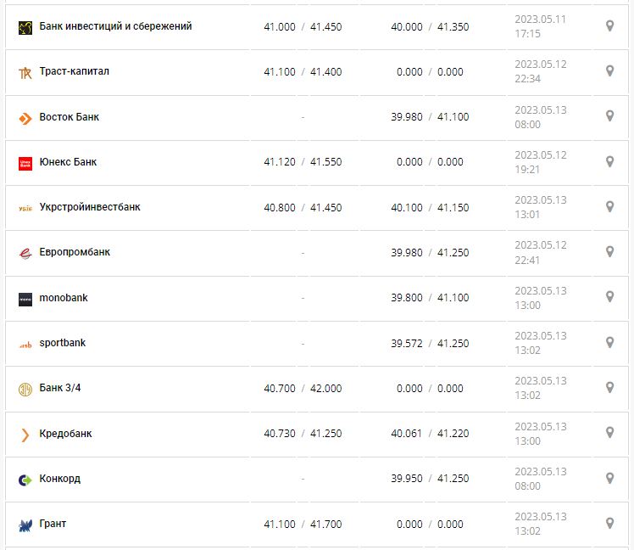The width and height of the screenshot is (634, 550).
Task: Open the Банк инвестиций и сбережений link
Action: point(115,26)
